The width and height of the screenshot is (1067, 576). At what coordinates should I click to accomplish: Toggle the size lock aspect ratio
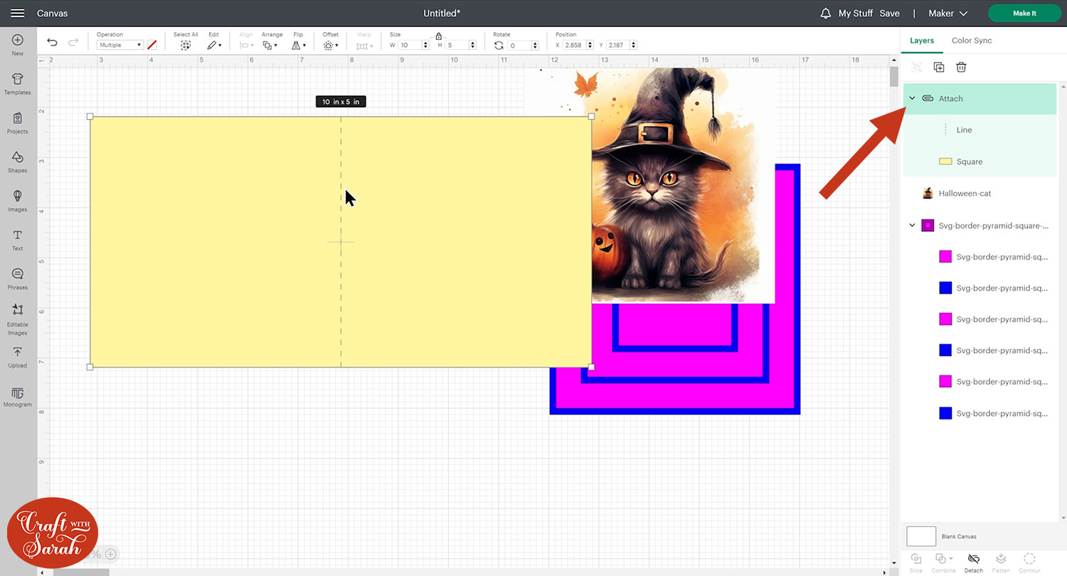point(438,36)
